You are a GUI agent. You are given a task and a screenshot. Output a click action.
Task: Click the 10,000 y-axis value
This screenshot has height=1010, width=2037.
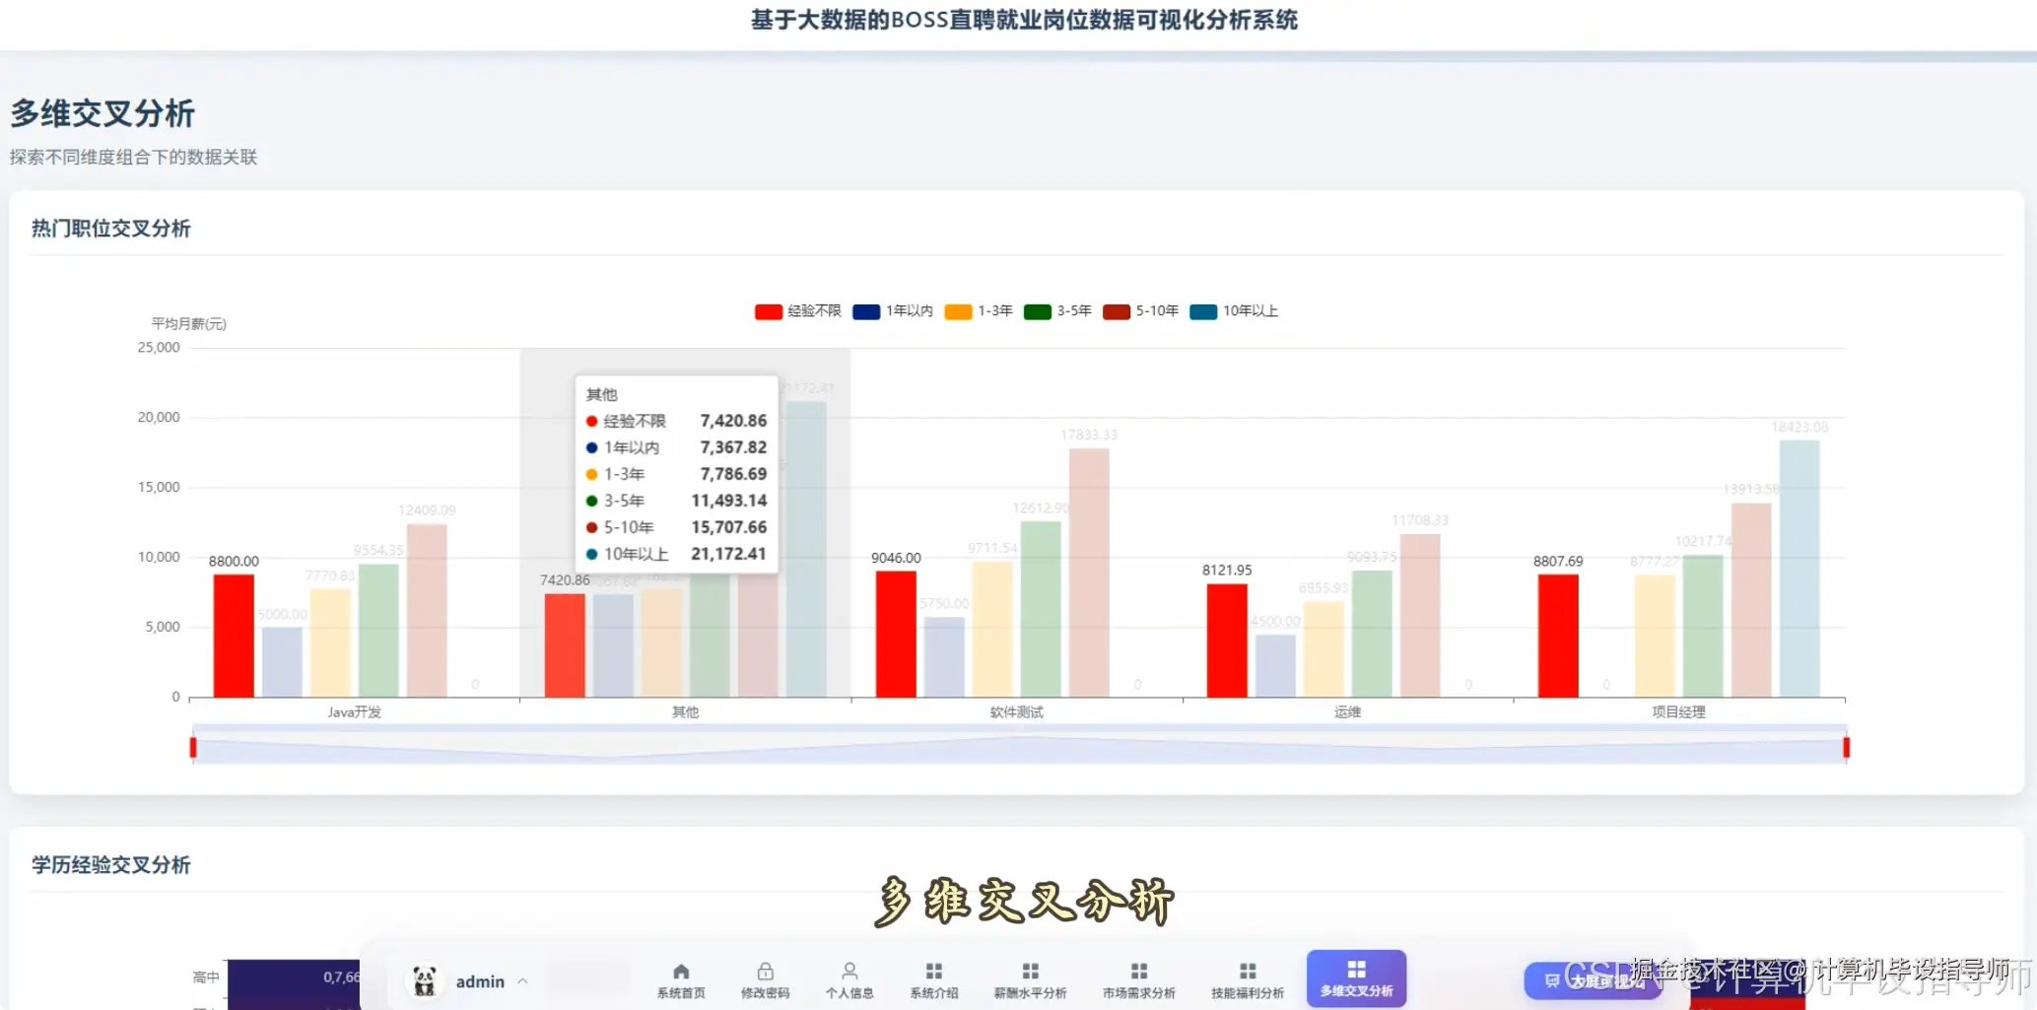159,558
